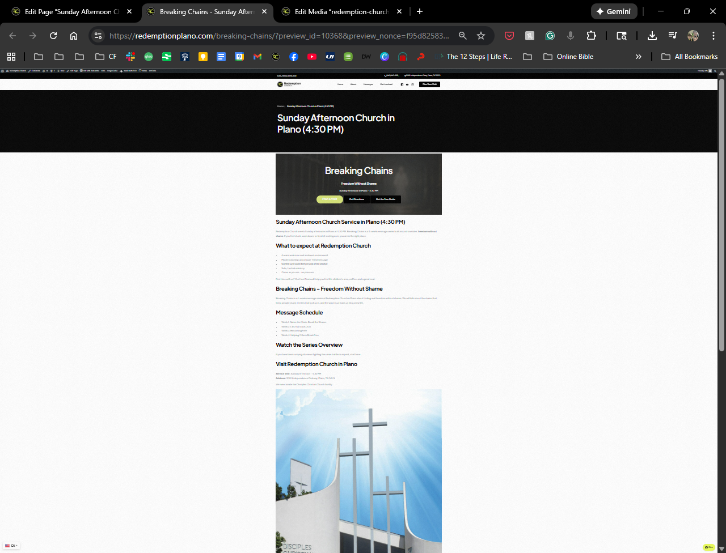Open the Facebook bookmark icon
This screenshot has width=726, height=553.
point(293,57)
